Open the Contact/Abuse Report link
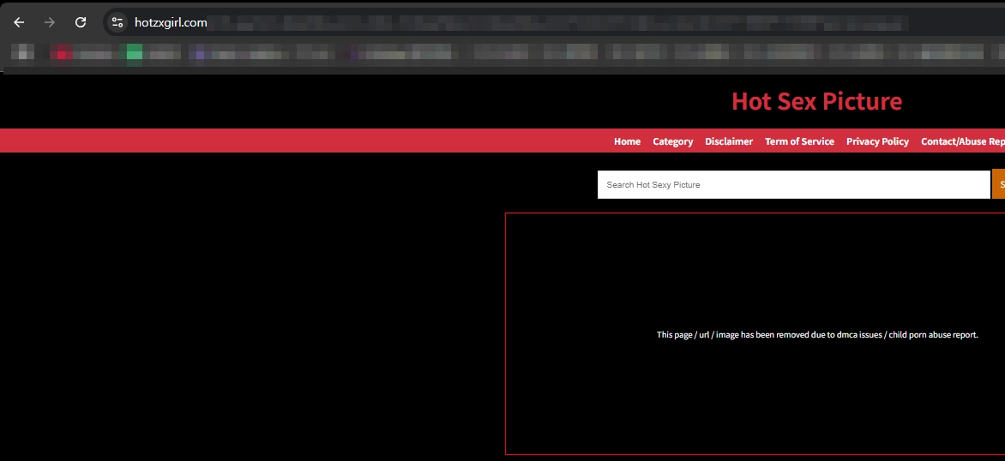Viewport: 1005px width, 461px height. click(963, 141)
